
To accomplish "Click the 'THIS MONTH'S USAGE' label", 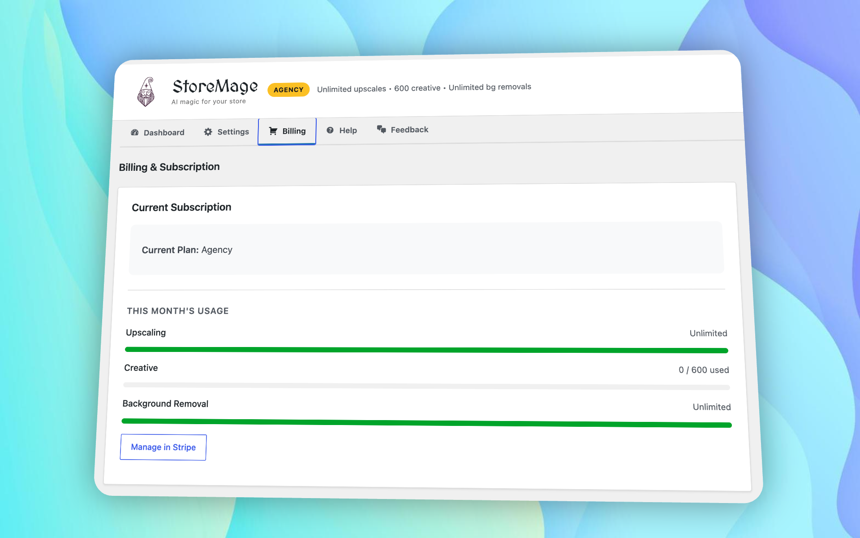I will tap(178, 311).
